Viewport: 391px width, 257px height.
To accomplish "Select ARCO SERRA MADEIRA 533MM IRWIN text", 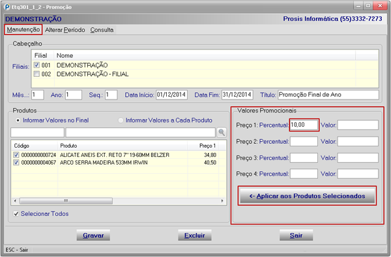I will point(104,163).
